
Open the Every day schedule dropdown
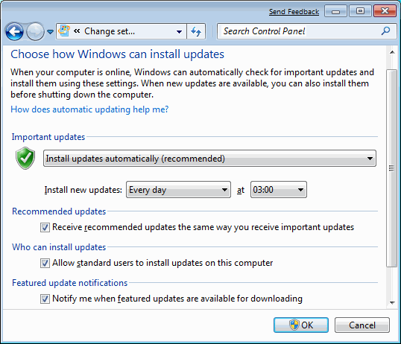tap(178, 190)
